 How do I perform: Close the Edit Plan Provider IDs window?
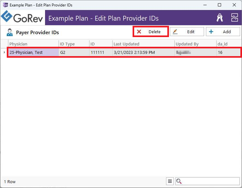pos(234,5)
